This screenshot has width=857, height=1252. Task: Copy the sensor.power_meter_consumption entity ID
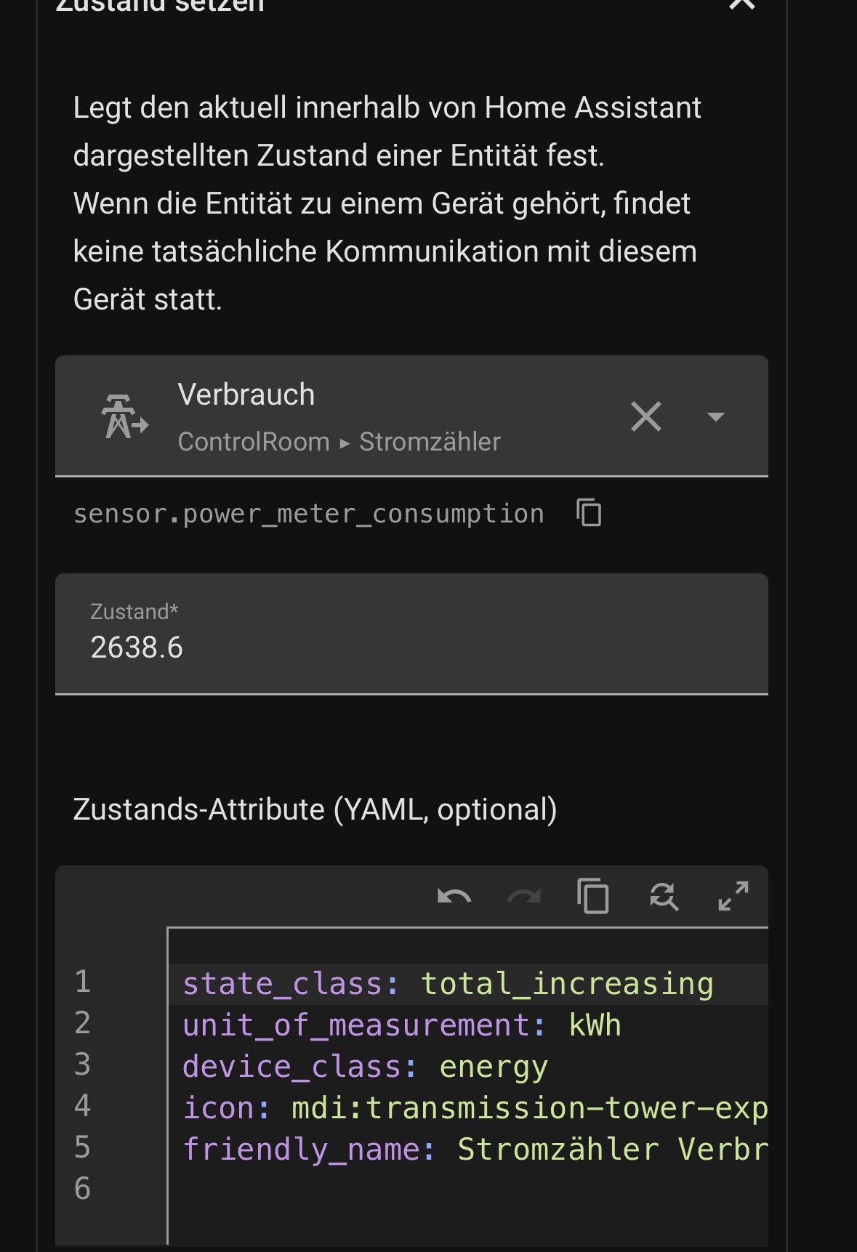(589, 512)
